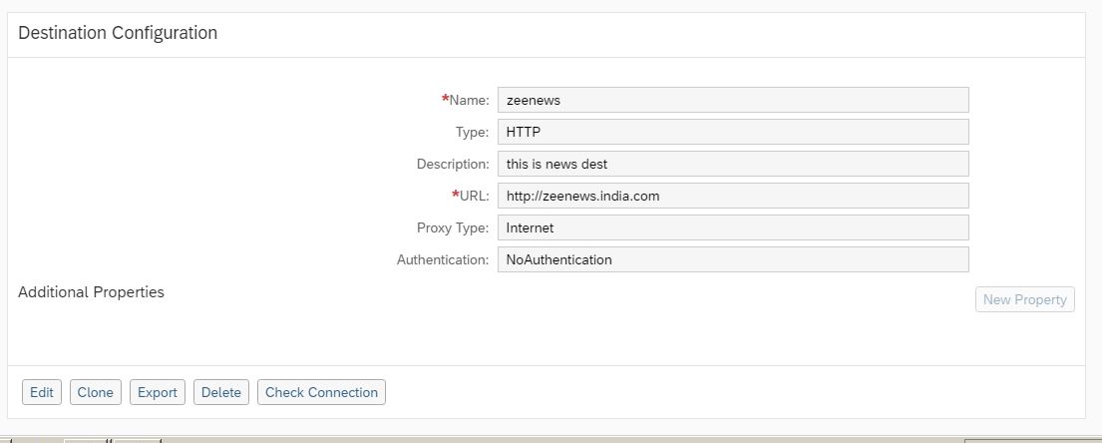The height and width of the screenshot is (443, 1102).
Task: Delete the zeenews destination
Action: pyautogui.click(x=221, y=392)
